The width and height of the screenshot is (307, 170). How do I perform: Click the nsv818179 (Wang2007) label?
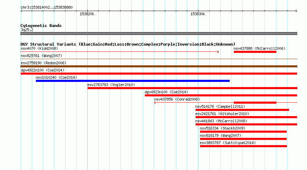point(220,135)
